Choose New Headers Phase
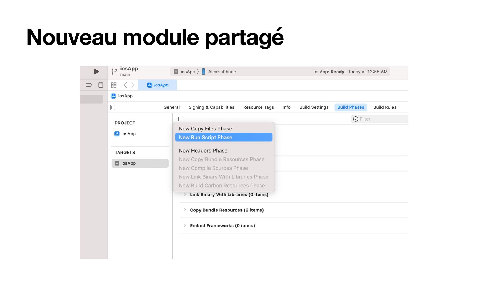504x283 pixels. 224,151
